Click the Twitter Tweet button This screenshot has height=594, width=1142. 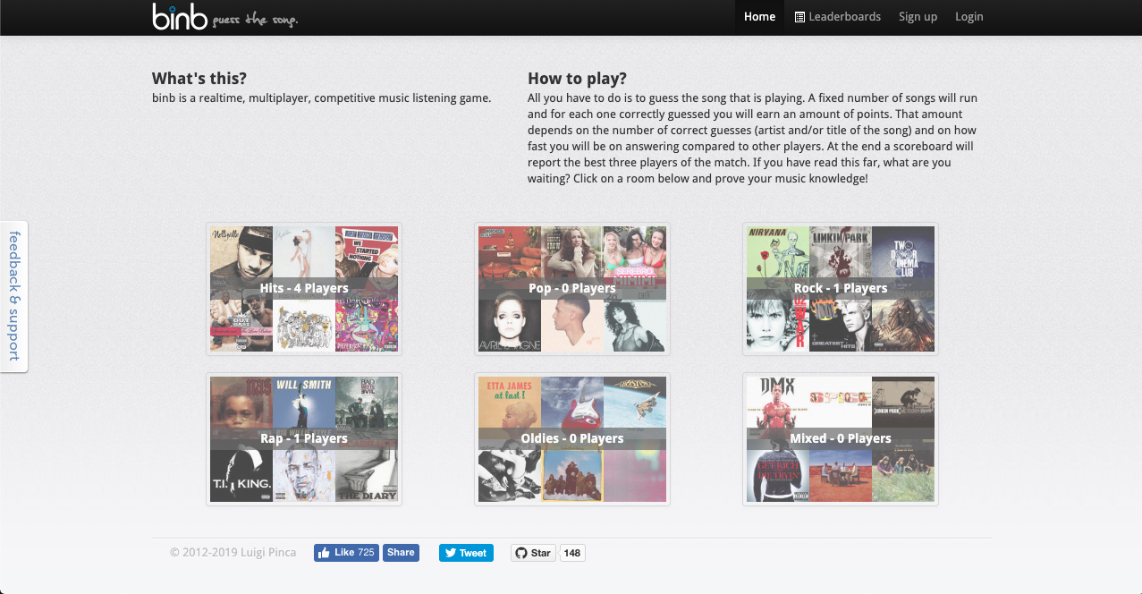[466, 553]
